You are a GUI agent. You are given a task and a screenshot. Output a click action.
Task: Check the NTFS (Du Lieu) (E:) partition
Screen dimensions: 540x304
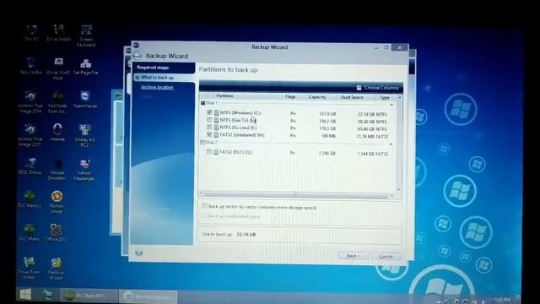coord(209,128)
